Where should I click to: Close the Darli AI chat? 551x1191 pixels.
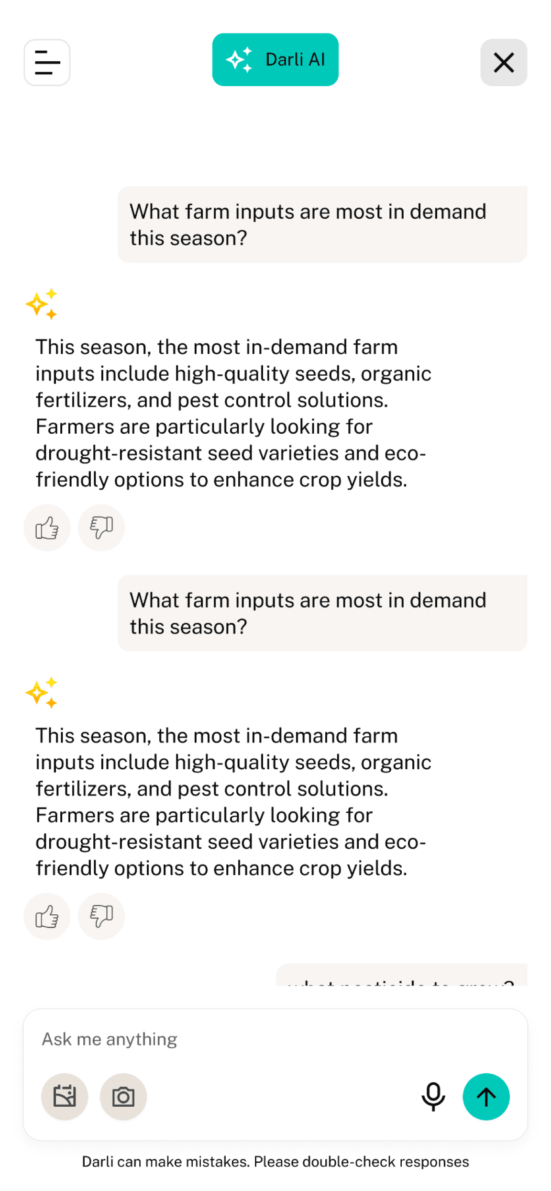click(504, 62)
